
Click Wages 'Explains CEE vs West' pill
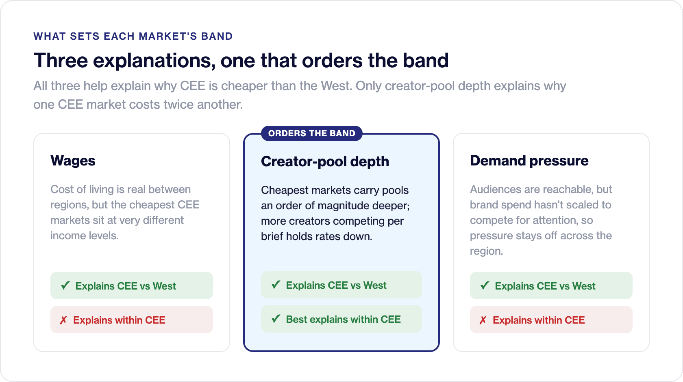pyautogui.click(x=132, y=285)
